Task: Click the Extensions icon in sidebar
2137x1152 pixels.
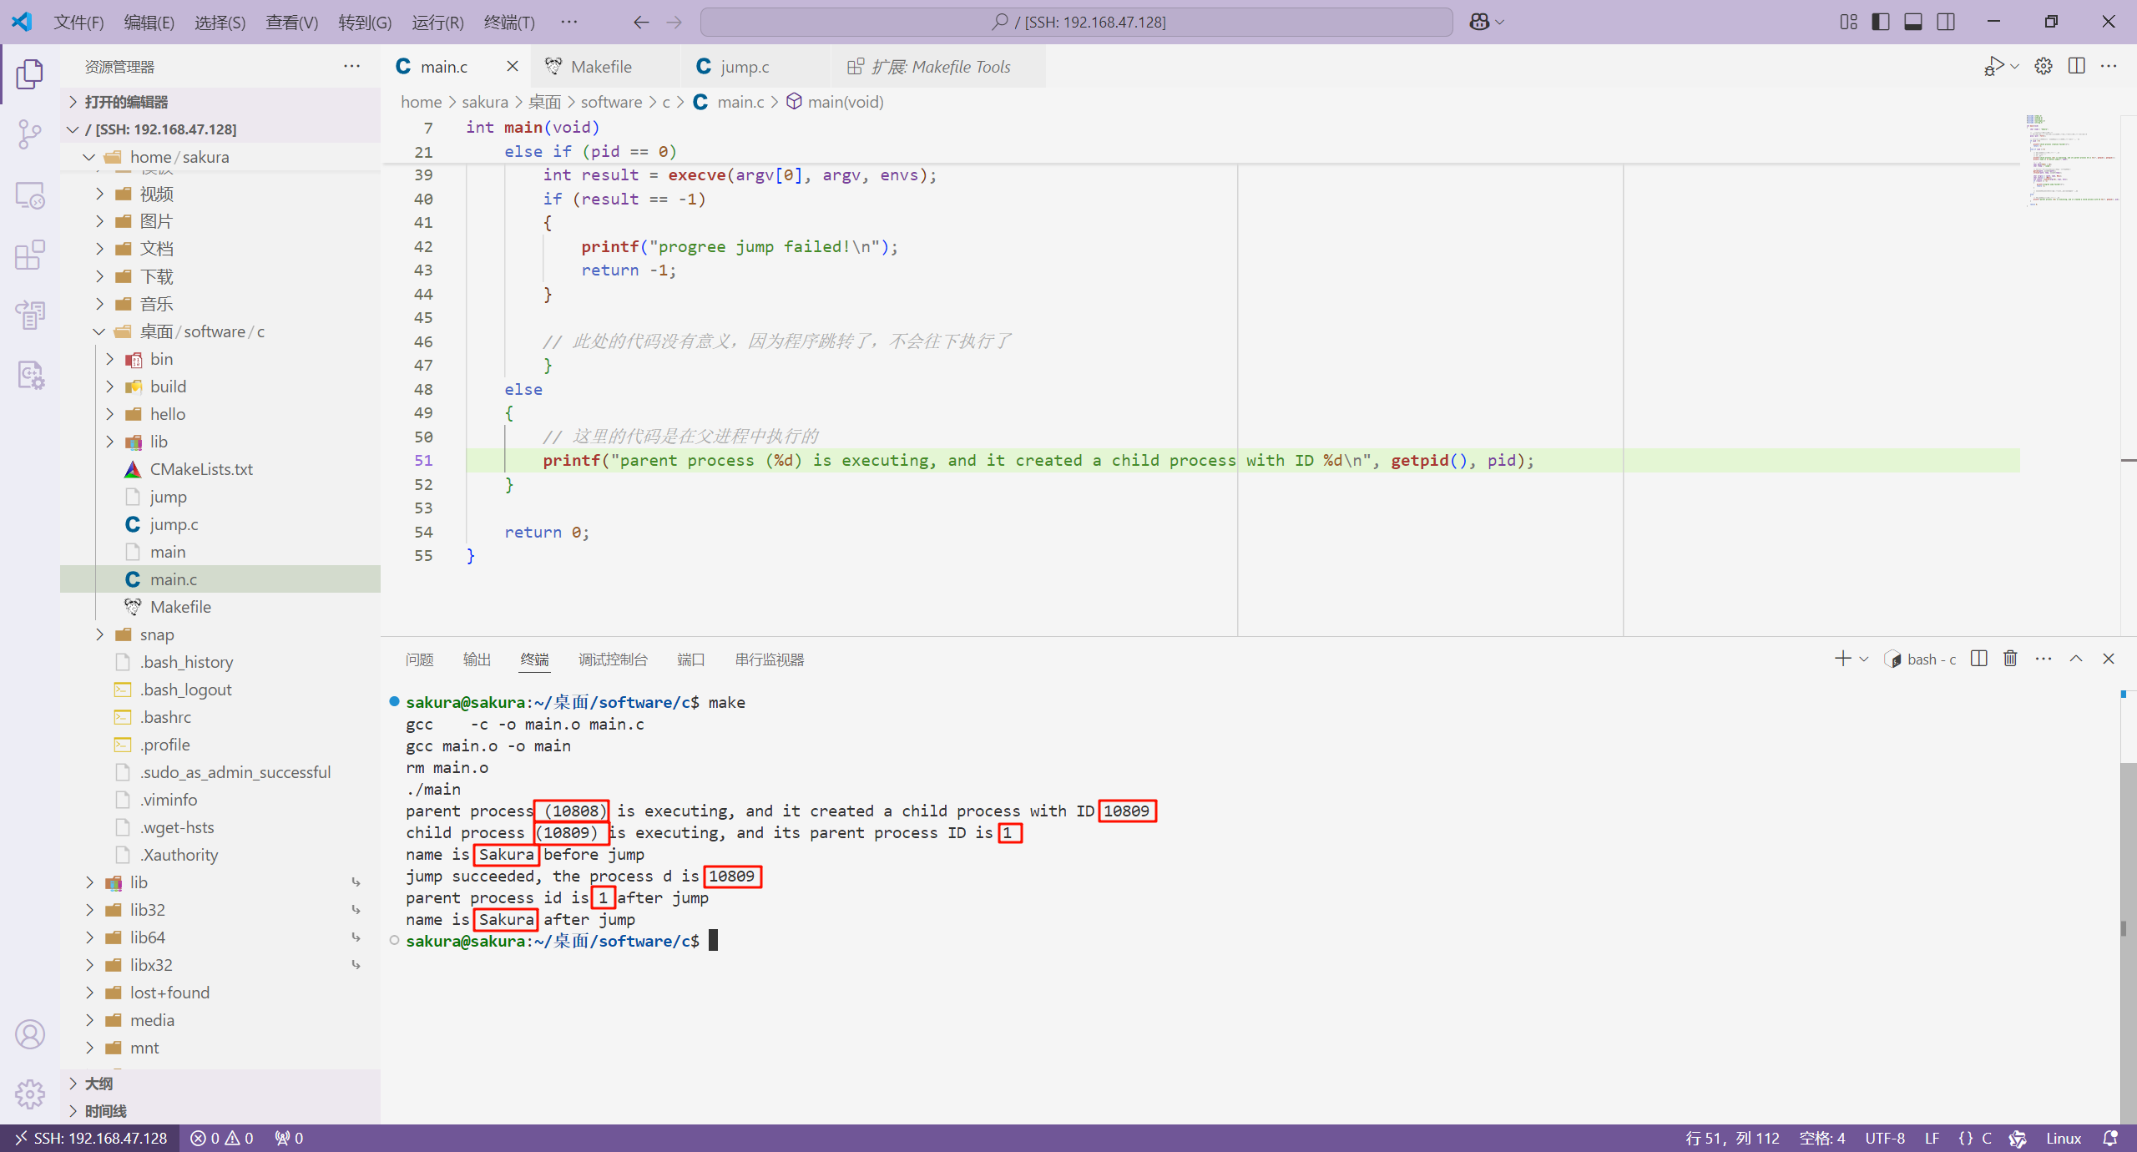Action: pyautogui.click(x=31, y=255)
